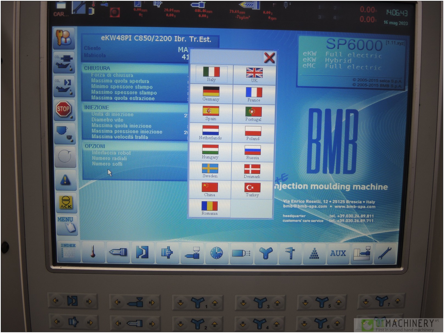This screenshot has height=333, width=444.
Task: Open the mould clamp page icon
Action: 143,252
